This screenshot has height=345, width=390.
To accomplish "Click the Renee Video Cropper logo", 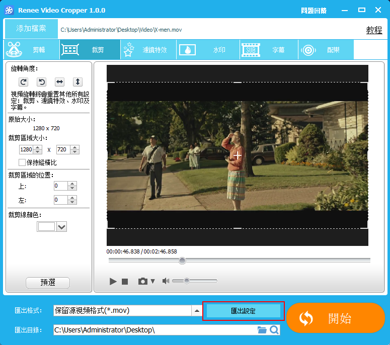I will click(x=9, y=10).
